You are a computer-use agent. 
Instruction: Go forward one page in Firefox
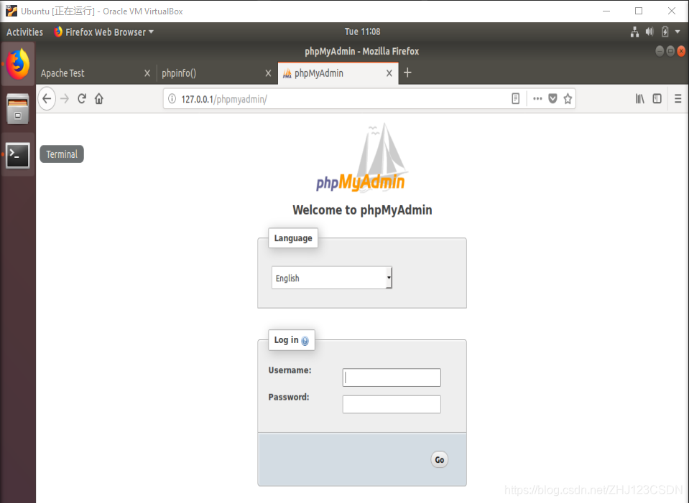coord(65,99)
